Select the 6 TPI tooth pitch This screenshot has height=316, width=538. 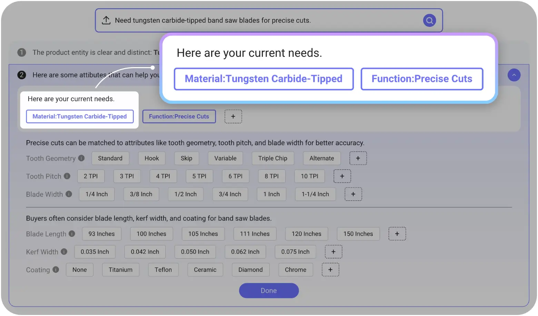point(235,176)
